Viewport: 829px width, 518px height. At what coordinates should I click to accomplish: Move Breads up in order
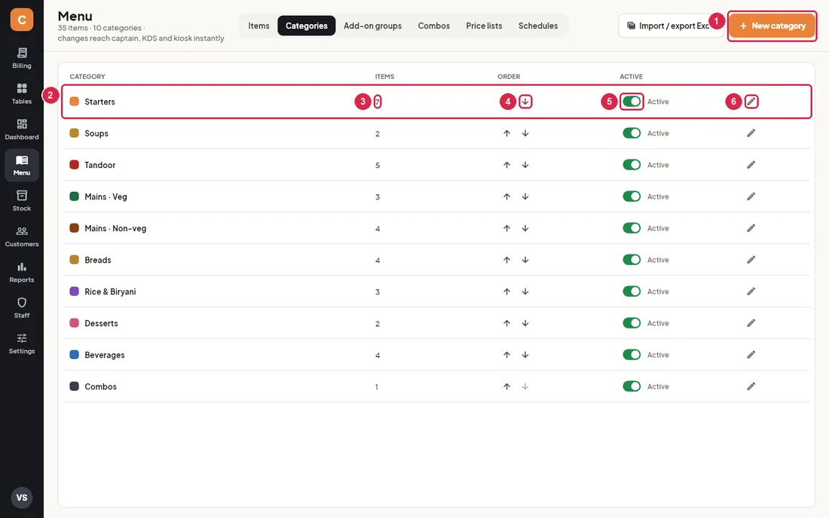point(506,260)
